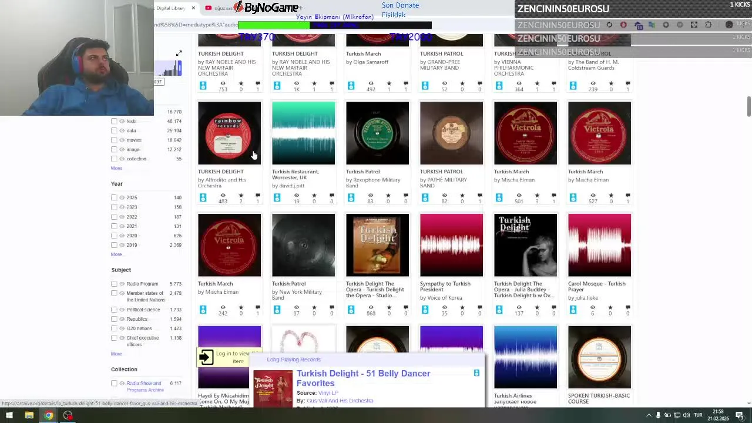Click audio media icon under Alfredito Turkish Delight
This screenshot has height=423, width=752.
(203, 197)
